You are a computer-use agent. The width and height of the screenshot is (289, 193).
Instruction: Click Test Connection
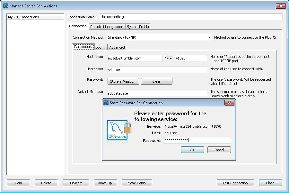click(235, 183)
